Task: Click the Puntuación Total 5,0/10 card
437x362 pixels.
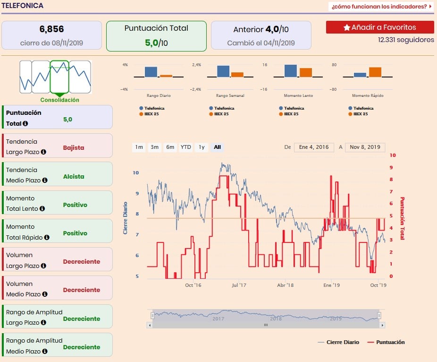Action: [156, 36]
